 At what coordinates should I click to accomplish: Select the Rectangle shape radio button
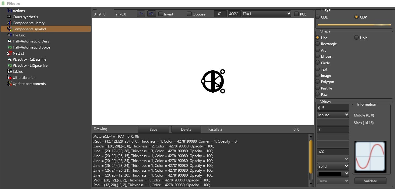click(x=318, y=44)
